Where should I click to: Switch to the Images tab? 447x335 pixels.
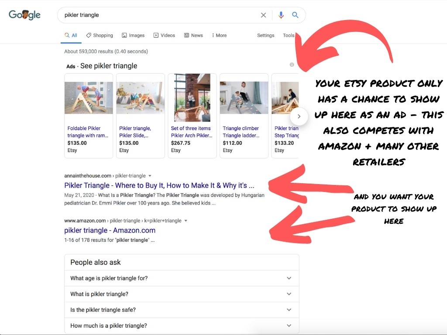(x=133, y=35)
